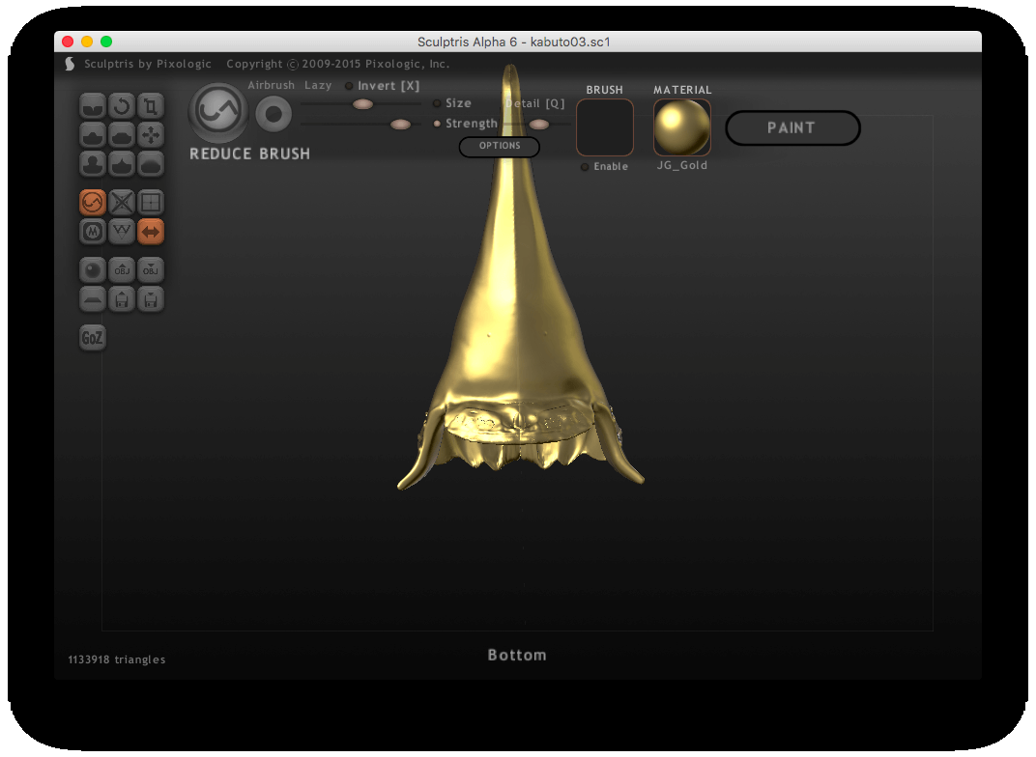Import OBJ with up-arrow OBJ icon
Screen dimensions: 1036x757
point(122,270)
